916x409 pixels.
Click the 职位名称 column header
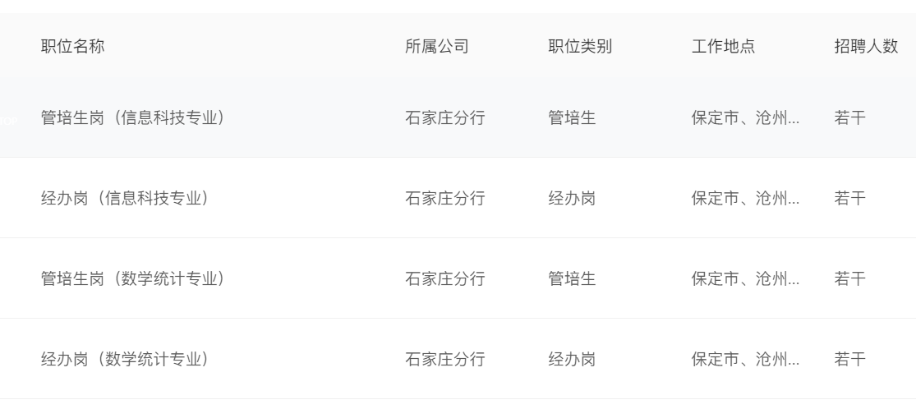[72, 46]
